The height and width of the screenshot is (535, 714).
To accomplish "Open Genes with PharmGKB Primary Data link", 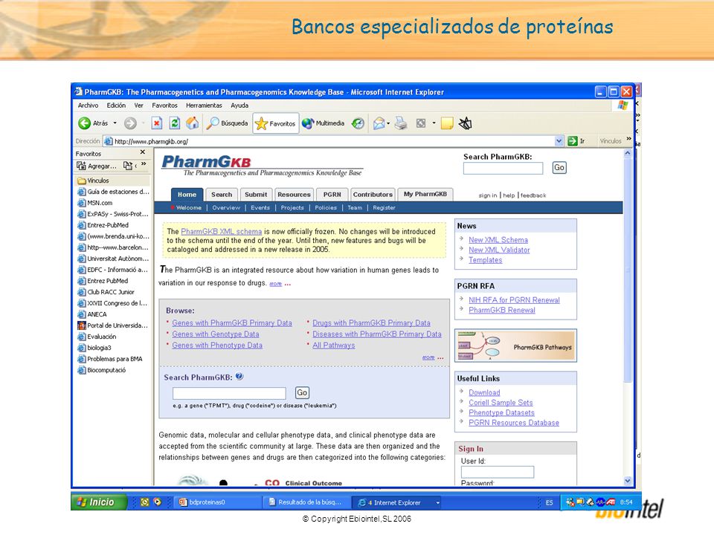I will 232,323.
